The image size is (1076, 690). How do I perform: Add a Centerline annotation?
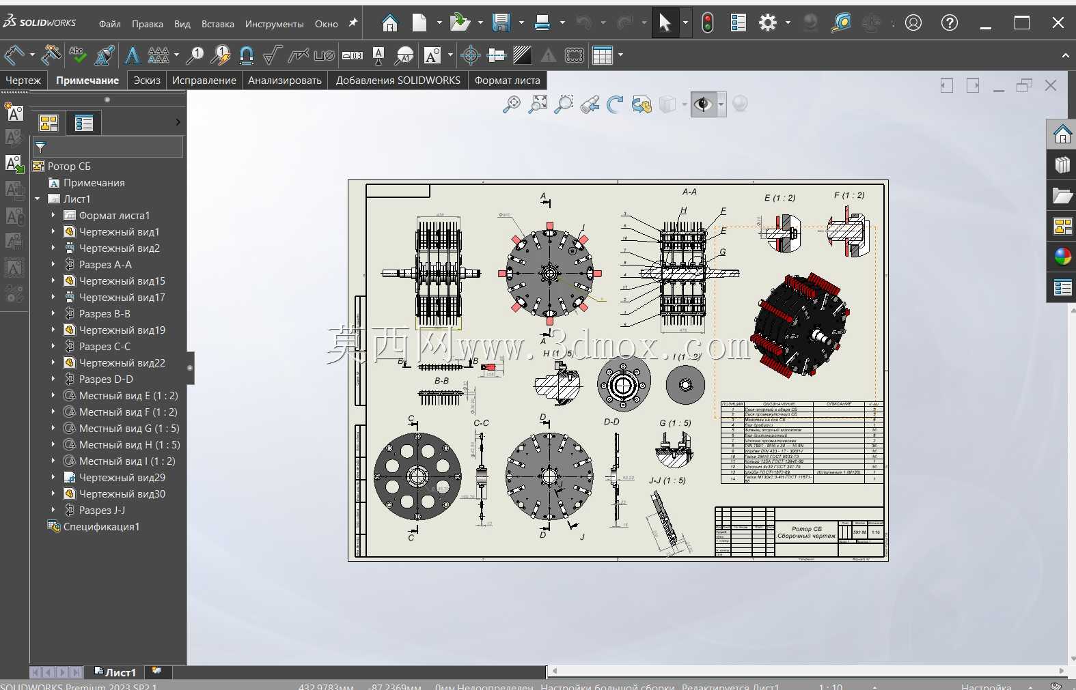point(497,55)
